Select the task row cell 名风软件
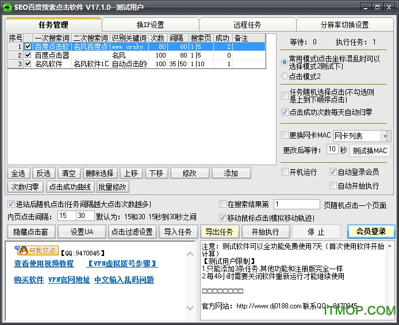 pyautogui.click(x=52, y=64)
